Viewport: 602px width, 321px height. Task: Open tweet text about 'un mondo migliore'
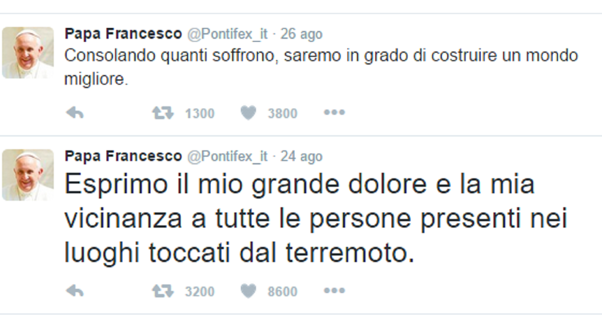coord(322,68)
